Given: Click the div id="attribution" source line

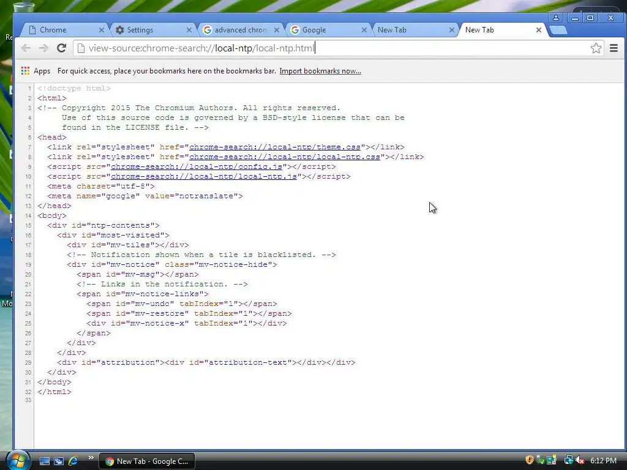Looking at the screenshot, I should 206,362.
